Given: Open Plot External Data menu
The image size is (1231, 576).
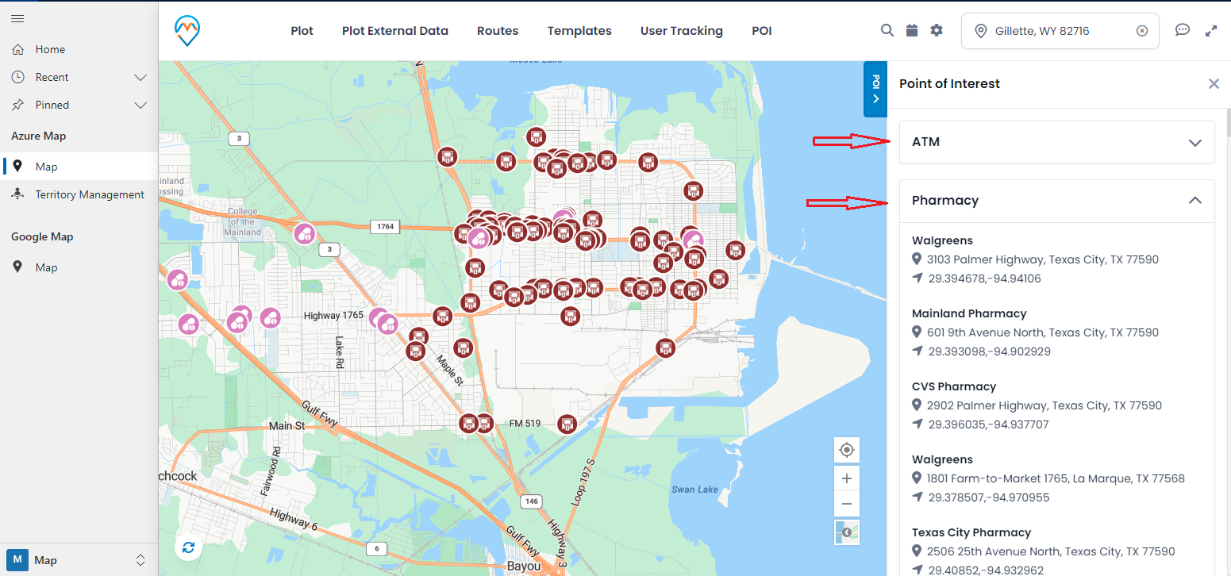Looking at the screenshot, I should [395, 31].
